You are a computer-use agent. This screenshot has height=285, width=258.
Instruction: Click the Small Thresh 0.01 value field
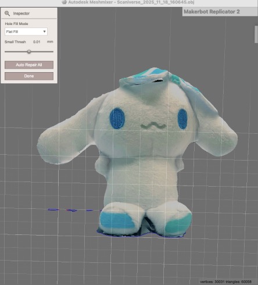[37, 42]
